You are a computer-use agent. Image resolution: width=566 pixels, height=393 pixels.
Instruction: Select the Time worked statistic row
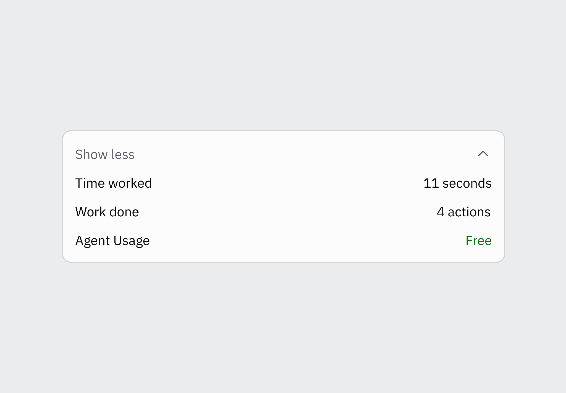[x=283, y=183]
